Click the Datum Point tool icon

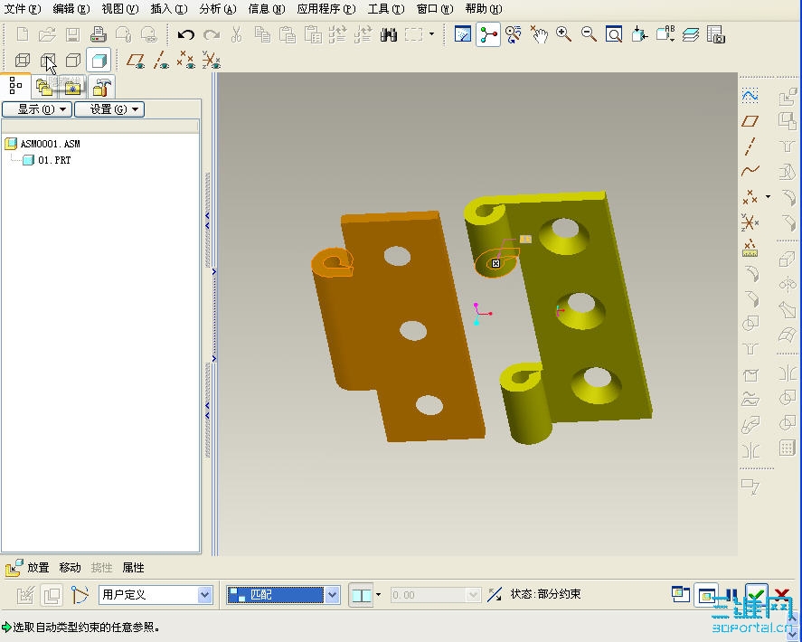coord(750,196)
